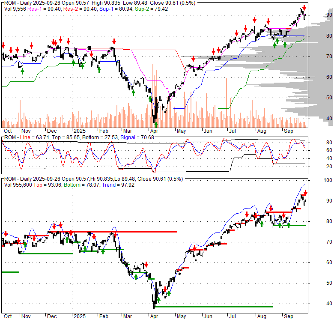Click the 'Vol 9,556' volume readout

(x=15, y=9)
